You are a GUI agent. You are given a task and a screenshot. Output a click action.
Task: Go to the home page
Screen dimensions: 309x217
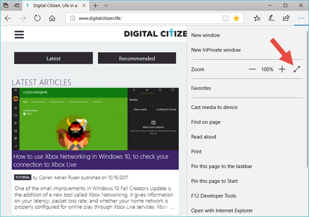52,18
